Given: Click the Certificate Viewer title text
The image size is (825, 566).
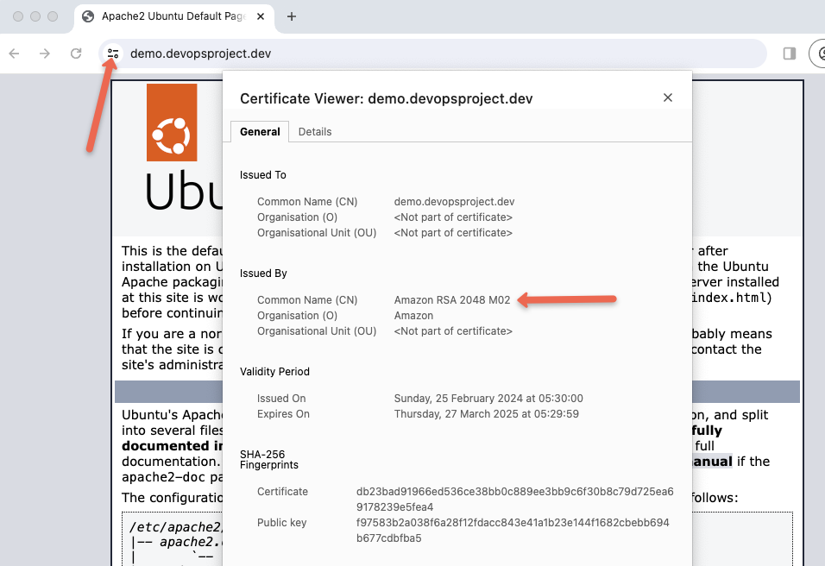Looking at the screenshot, I should (x=387, y=99).
